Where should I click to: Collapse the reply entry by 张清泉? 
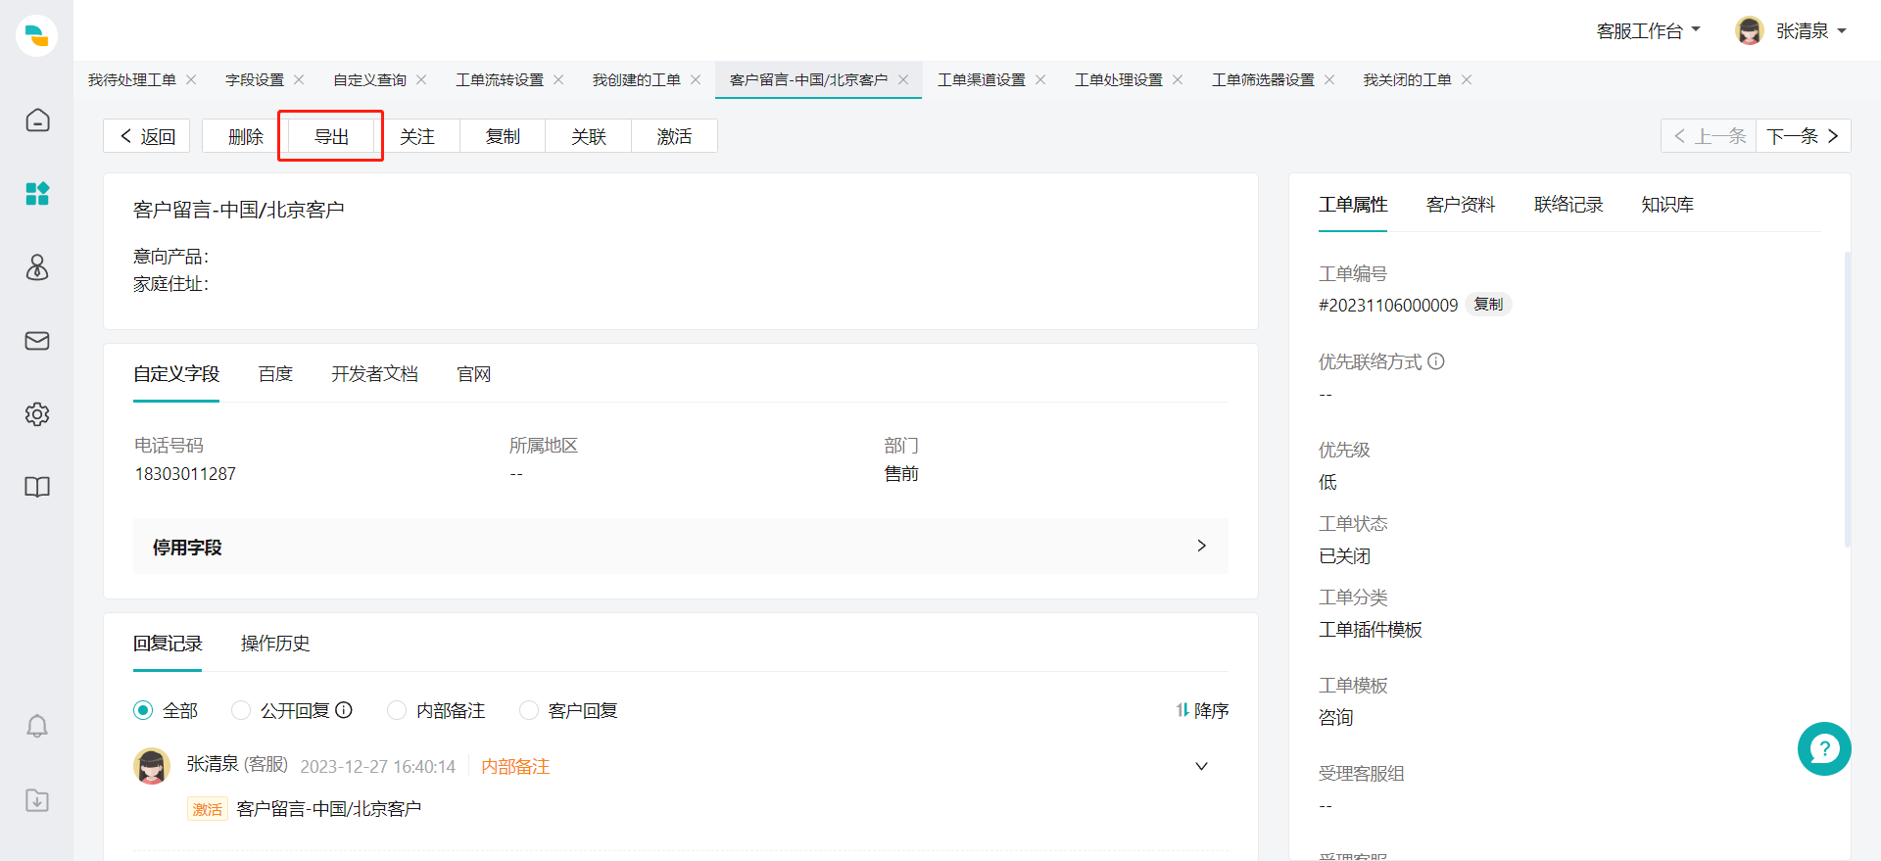pyautogui.click(x=1201, y=766)
